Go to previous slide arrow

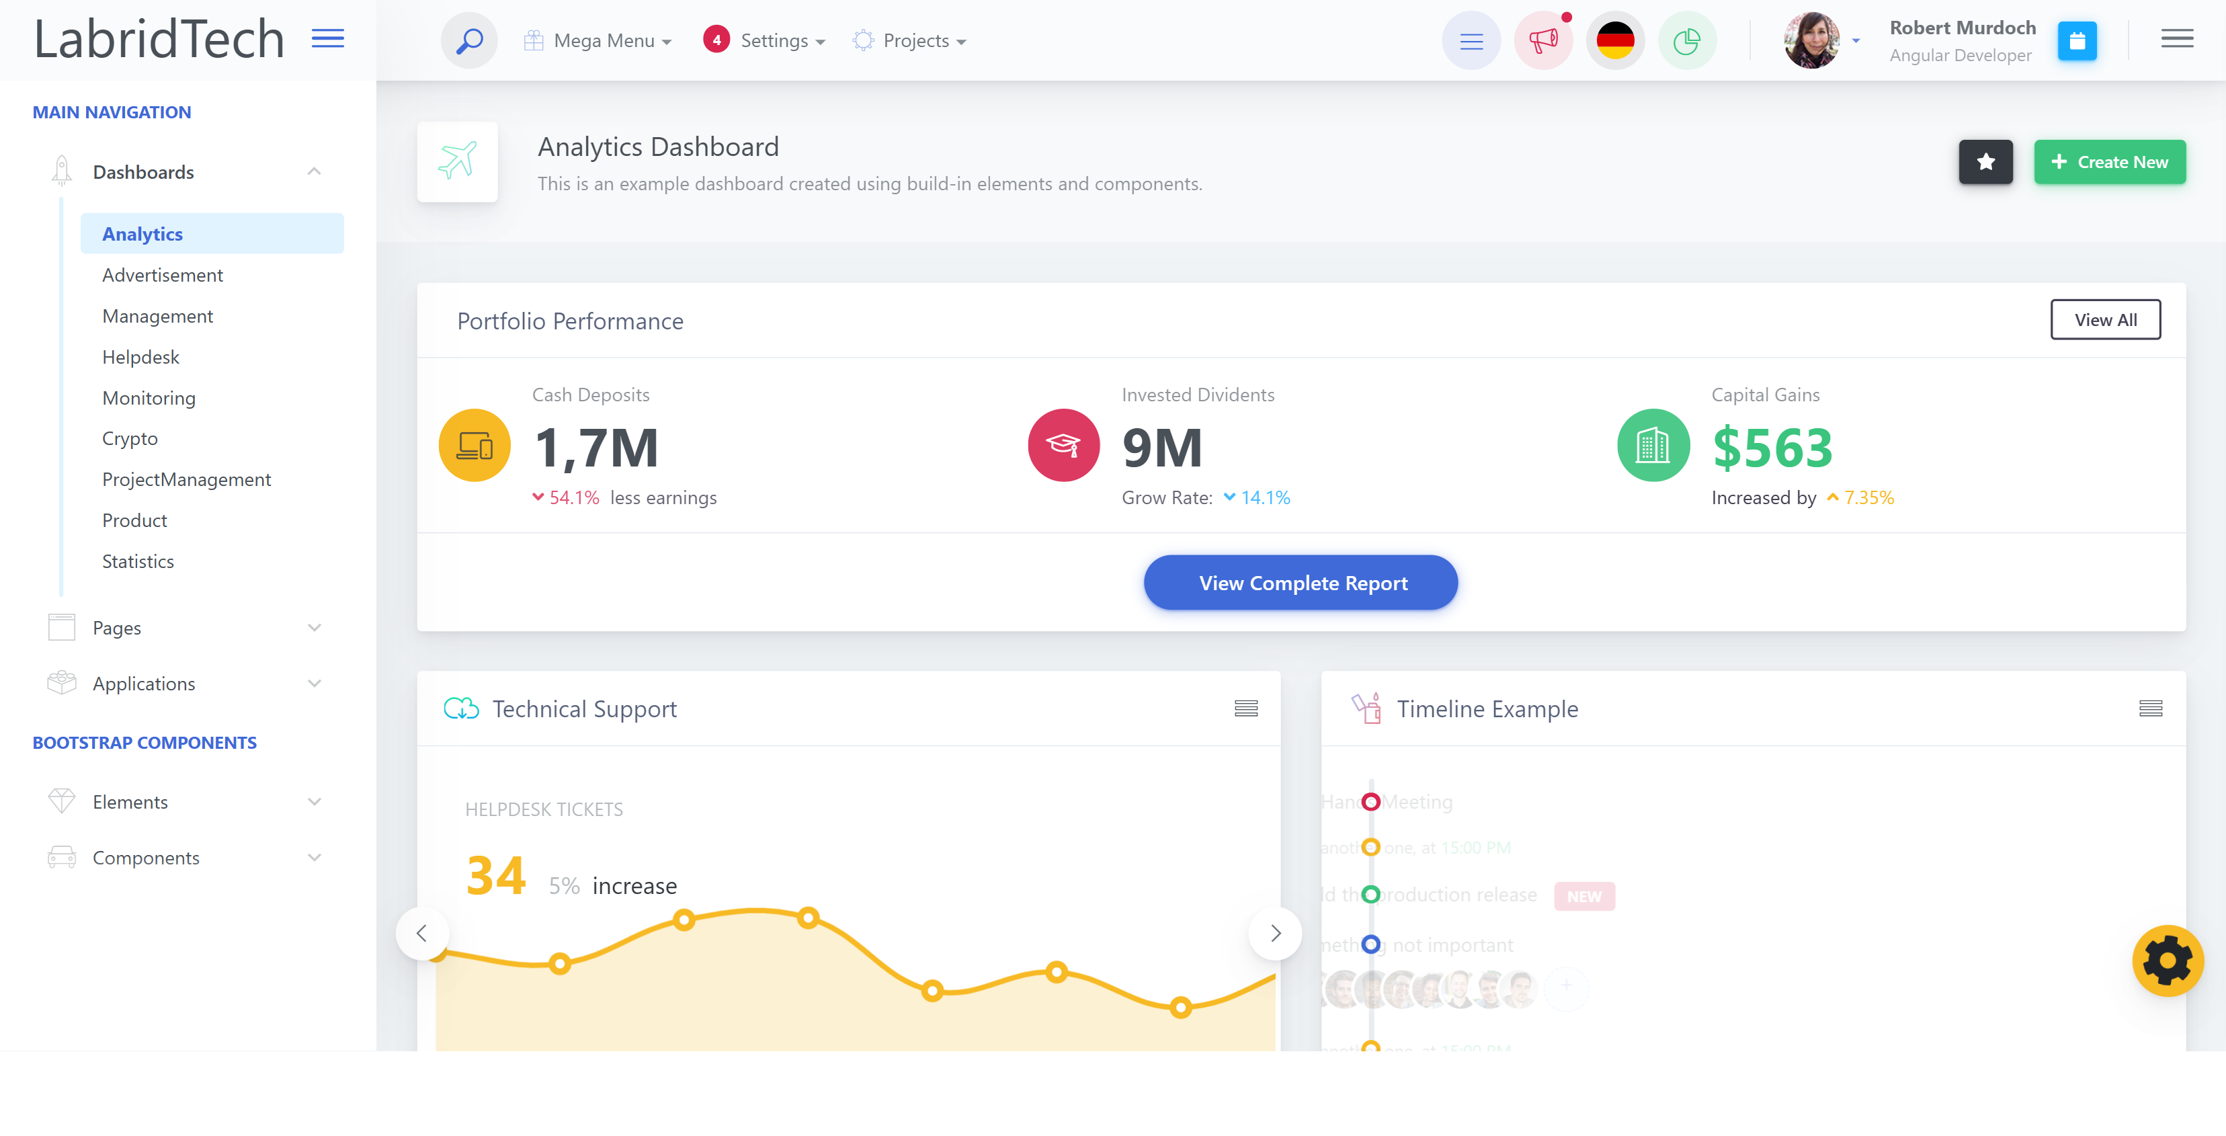pyautogui.click(x=421, y=933)
